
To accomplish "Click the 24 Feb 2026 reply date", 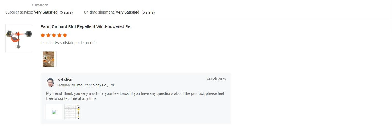I will click(x=216, y=79).
